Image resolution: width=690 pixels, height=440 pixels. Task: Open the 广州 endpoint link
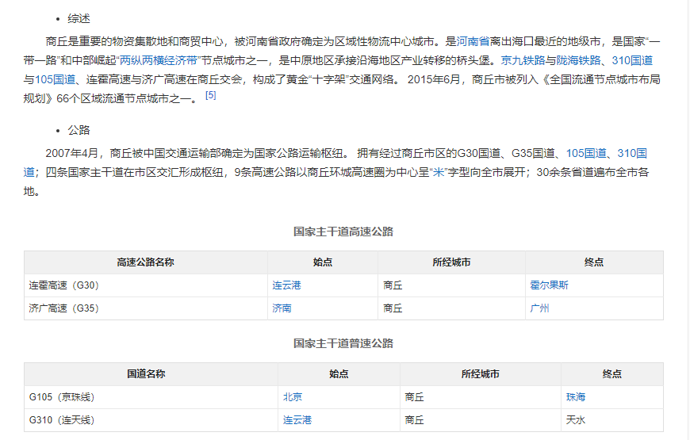point(539,308)
